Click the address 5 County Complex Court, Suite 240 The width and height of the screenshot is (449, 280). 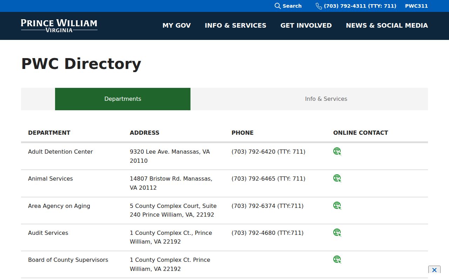coord(173,210)
